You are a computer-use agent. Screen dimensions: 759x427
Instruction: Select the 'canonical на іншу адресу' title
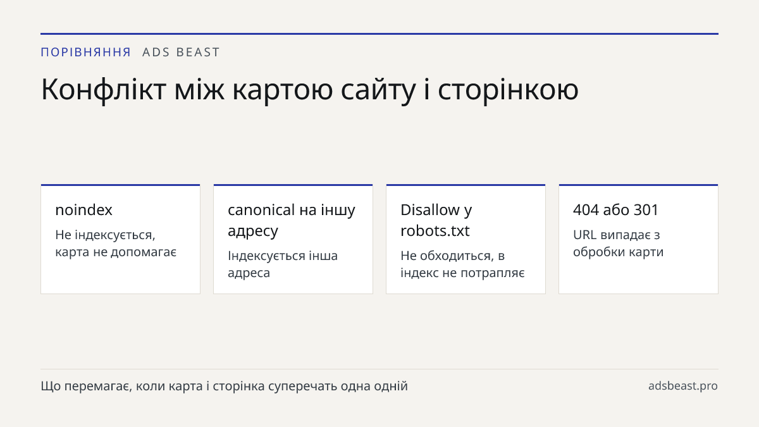click(x=292, y=220)
